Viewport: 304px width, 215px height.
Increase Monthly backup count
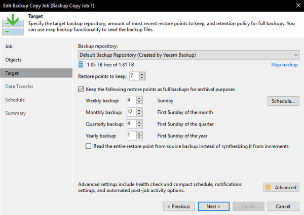pyautogui.click(x=139, y=110)
